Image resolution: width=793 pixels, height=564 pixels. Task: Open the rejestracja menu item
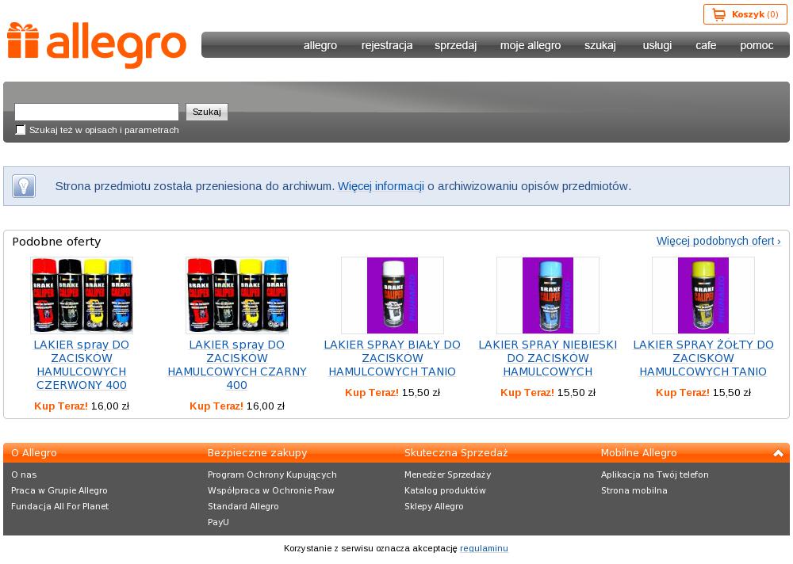coord(387,45)
